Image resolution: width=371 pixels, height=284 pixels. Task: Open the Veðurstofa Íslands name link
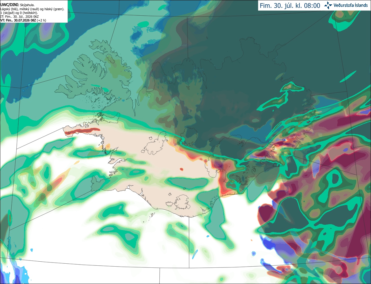point(351,5)
